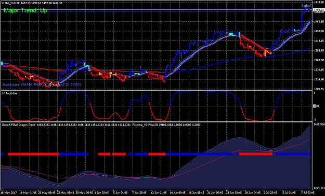Click the 1463.65 price scale value
The image size is (325, 196).
(319, 21)
